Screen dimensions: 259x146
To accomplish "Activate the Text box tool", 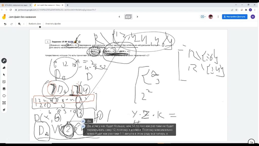I will pos(4,103).
